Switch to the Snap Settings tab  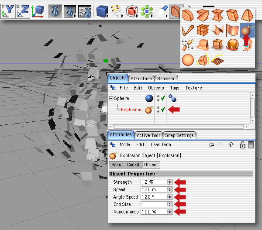tap(179, 135)
